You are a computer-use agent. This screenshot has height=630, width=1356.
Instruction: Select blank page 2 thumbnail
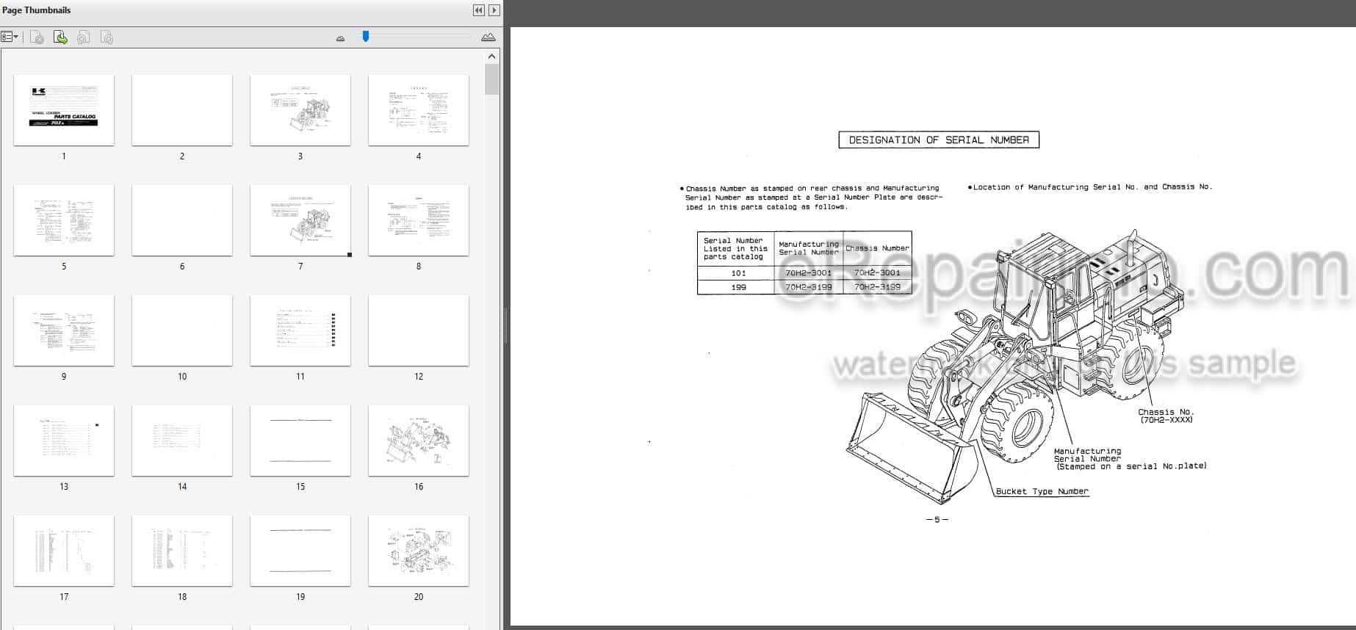182,110
